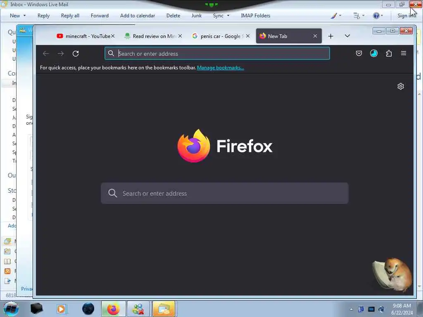Screen dimensions: 423x317
Task: Open a new Firefox tab with plus
Action: (331, 36)
